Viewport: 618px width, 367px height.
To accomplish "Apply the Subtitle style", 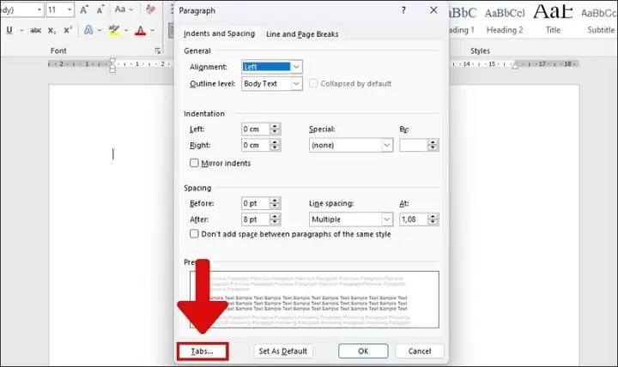I will [x=599, y=20].
